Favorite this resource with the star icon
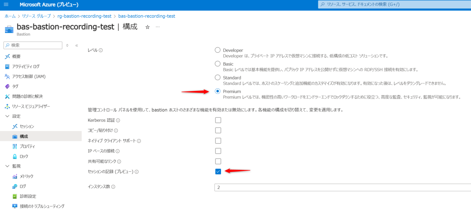 point(148,27)
